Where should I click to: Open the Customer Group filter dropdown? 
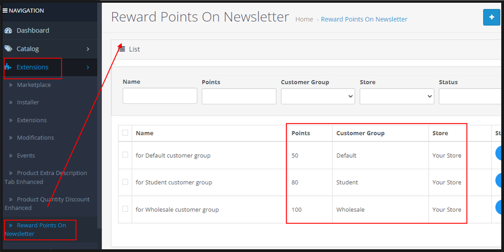pos(318,96)
